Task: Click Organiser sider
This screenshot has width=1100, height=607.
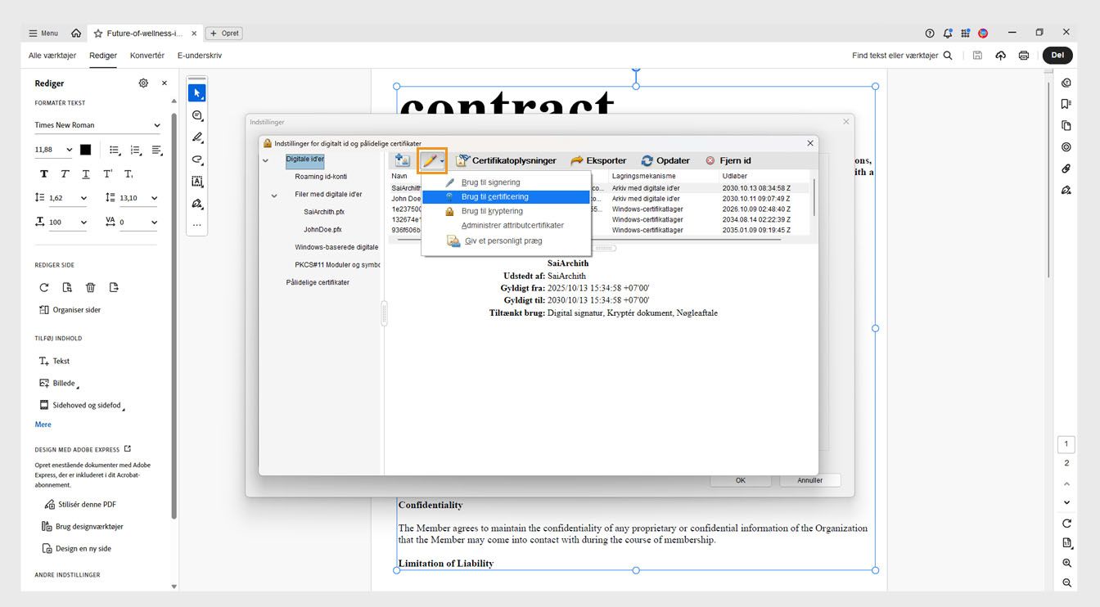Action: (x=70, y=310)
